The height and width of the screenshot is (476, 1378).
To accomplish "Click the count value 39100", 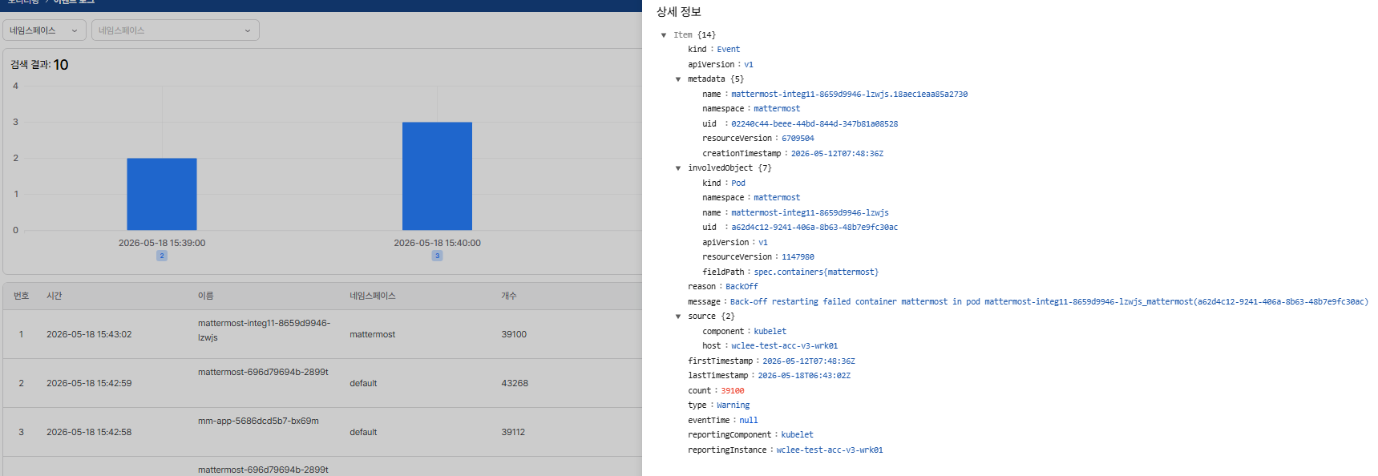I will tap(732, 391).
